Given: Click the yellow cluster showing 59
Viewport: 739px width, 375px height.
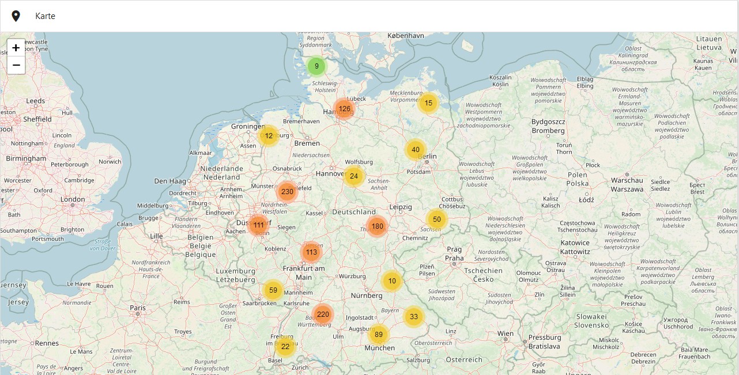Looking at the screenshot, I should (273, 290).
